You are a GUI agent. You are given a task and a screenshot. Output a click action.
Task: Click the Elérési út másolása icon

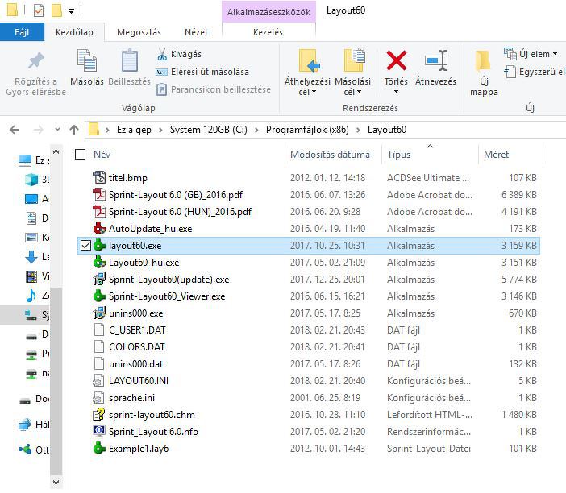coord(161,72)
